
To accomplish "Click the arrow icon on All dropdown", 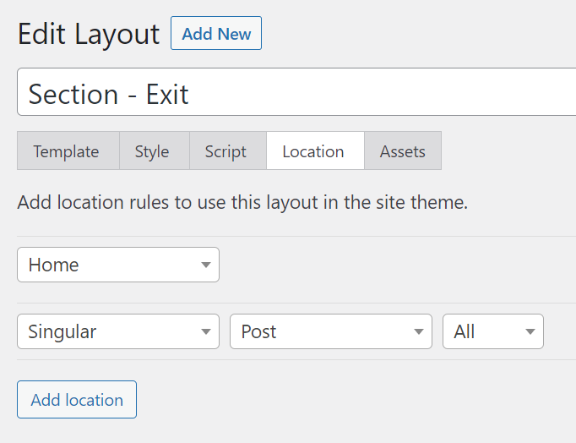I will [x=530, y=332].
